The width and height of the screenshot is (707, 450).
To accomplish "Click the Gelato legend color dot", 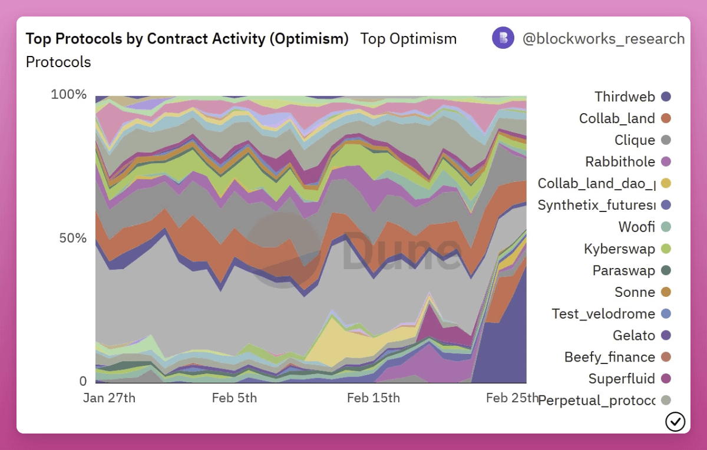I will click(x=666, y=336).
